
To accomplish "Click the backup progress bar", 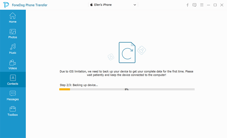I will [127, 89].
